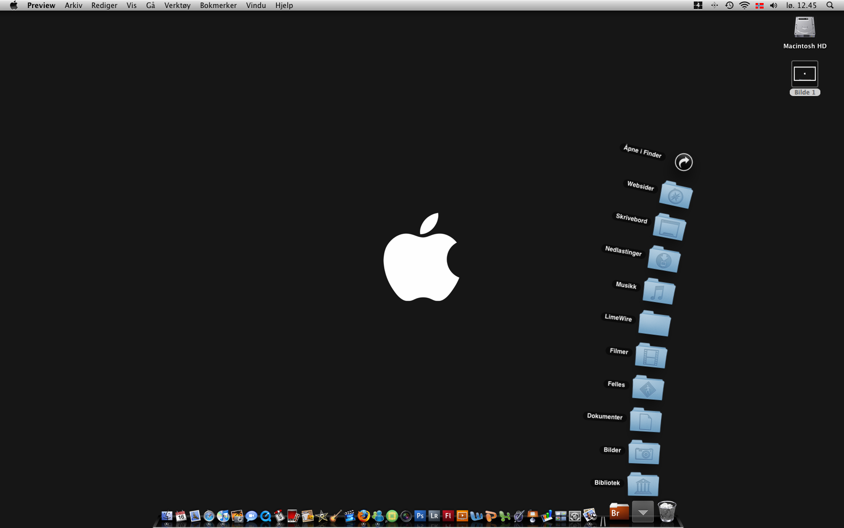
Task: Open the Gå menu
Action: tap(151, 5)
